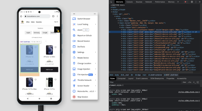Tap Add to cart for iPhone 12 Mini

point(49,69)
